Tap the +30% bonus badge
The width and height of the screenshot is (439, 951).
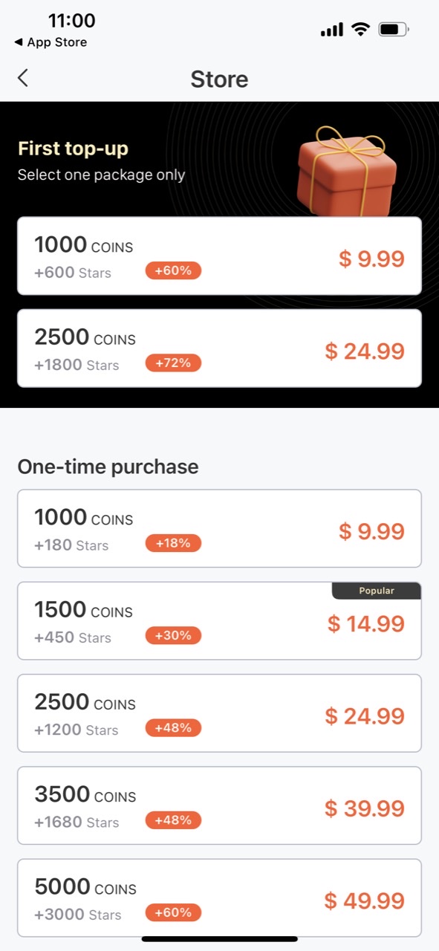173,635
